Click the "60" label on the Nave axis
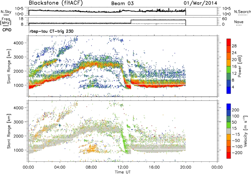 pos(224,19)
